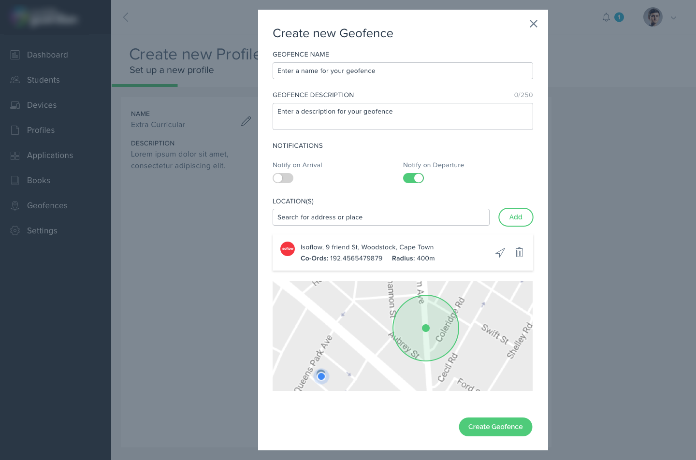Go to Students in the sidebar
This screenshot has height=460, width=696.
[x=43, y=80]
